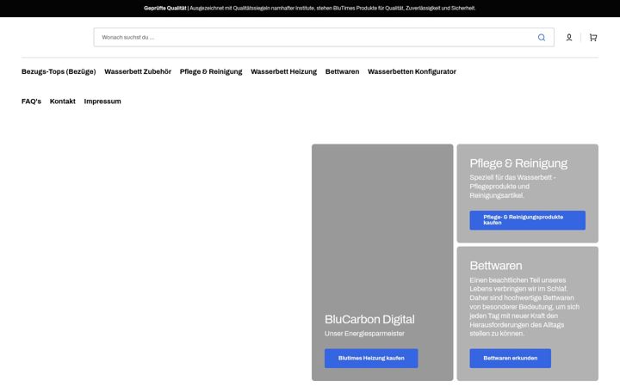Open Bettwaren menu item
The height and width of the screenshot is (387, 620).
click(x=342, y=71)
